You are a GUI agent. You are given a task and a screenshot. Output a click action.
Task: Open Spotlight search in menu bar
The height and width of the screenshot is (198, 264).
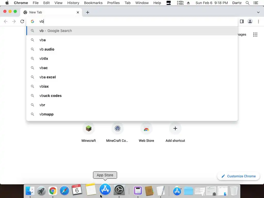pos(247,3)
